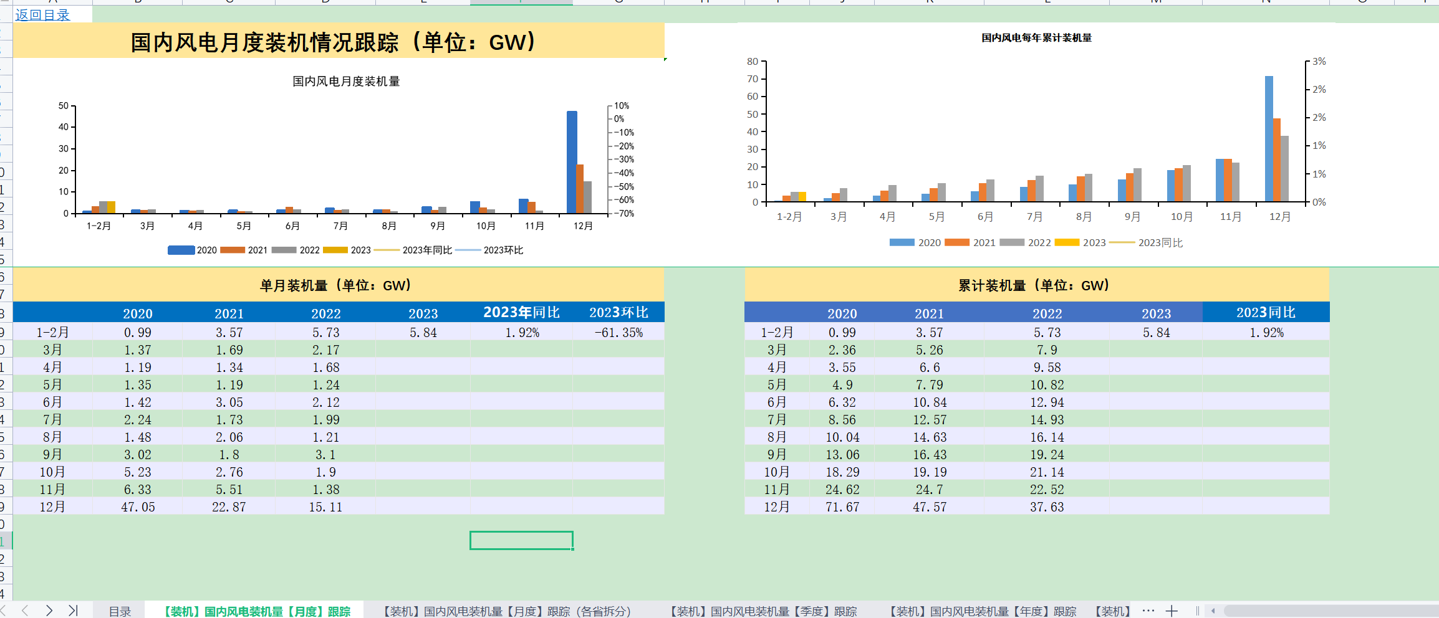The width and height of the screenshot is (1439, 618).
Task: Select the cell with value -61.35%
Action: (x=618, y=333)
